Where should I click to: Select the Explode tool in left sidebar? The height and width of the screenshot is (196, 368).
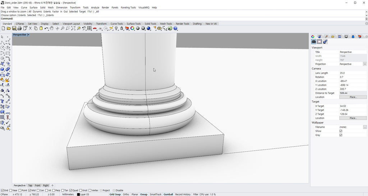point(8,80)
